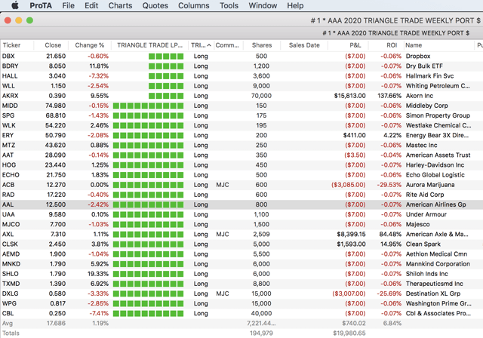This screenshot has width=483, height=338.
Task: Click MJC comment in ACB row
Action: (x=223, y=185)
